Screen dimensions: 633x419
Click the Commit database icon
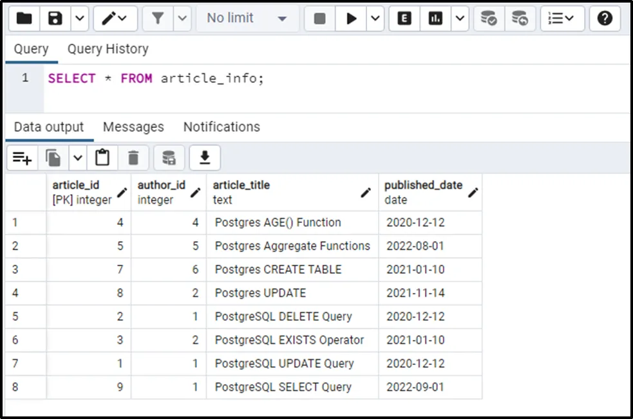[x=489, y=19]
